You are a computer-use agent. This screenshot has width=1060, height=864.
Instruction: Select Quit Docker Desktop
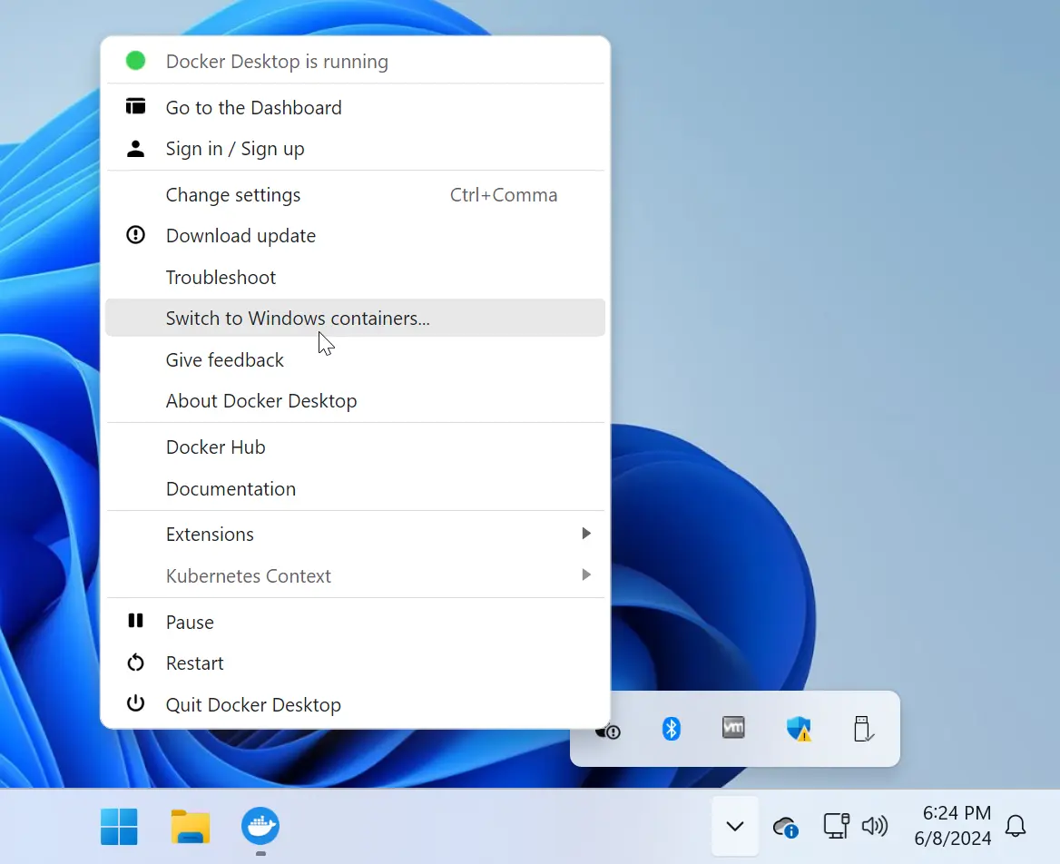[355, 704]
